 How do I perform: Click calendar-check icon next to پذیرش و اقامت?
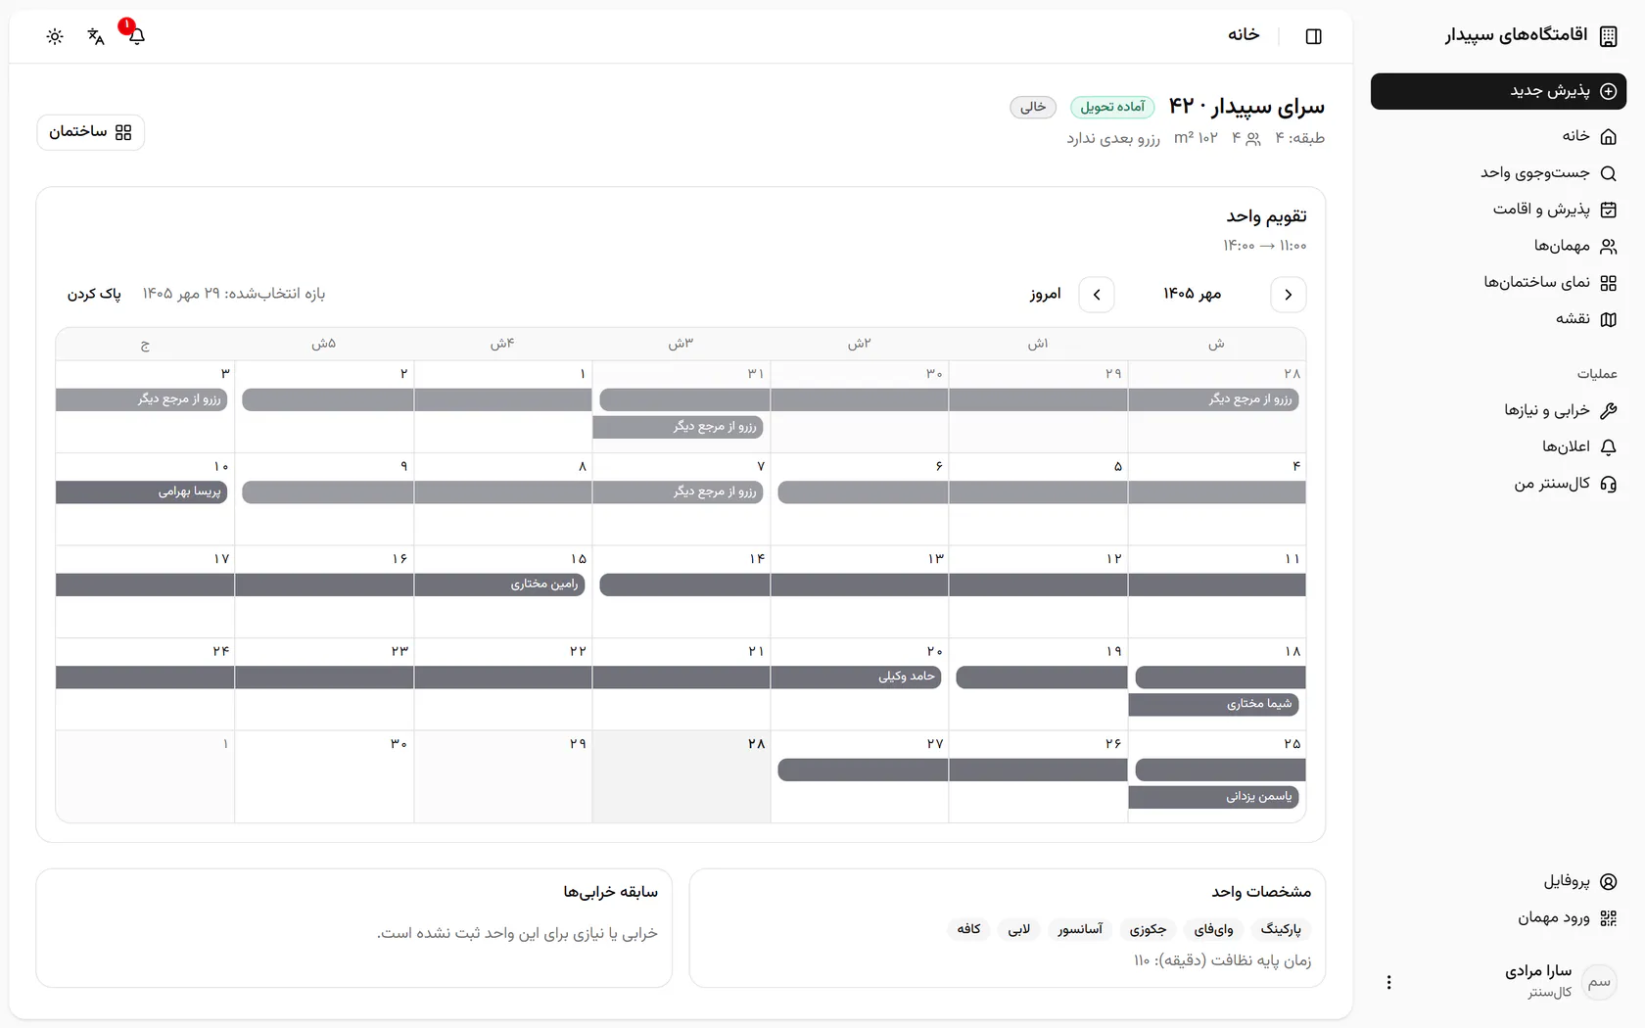point(1608,210)
